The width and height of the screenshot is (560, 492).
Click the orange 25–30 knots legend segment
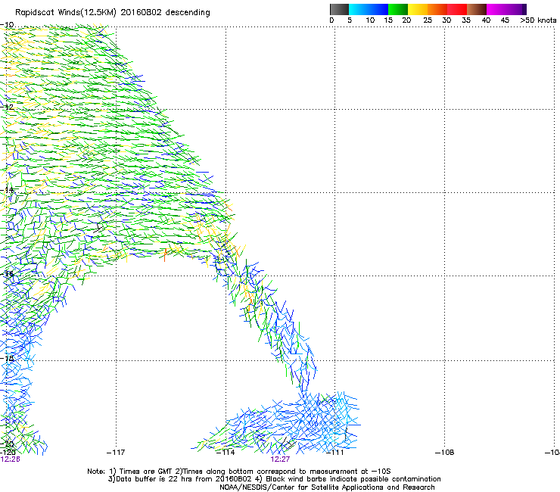click(x=437, y=9)
